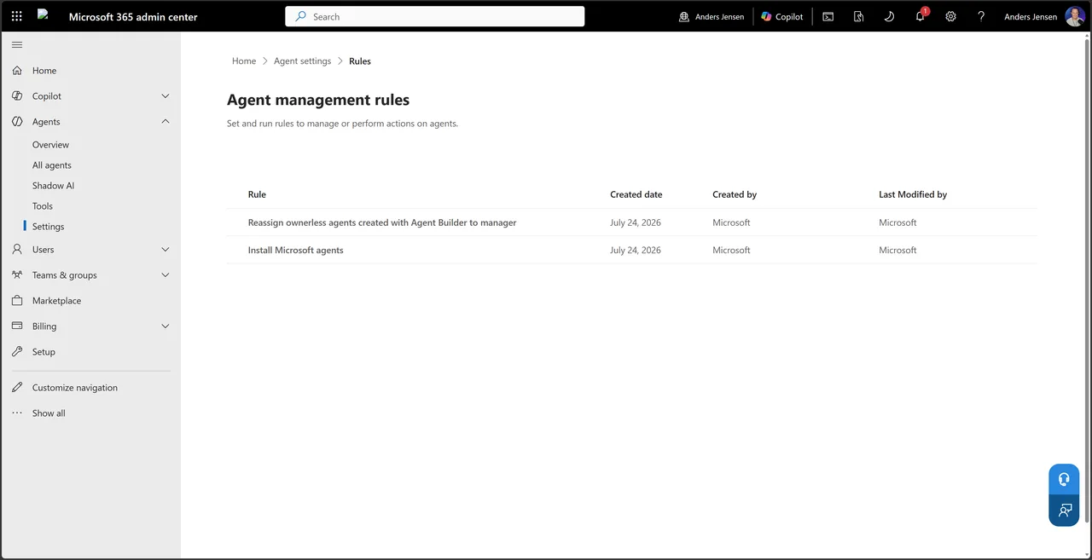This screenshot has width=1092, height=560.
Task: Expand the Users navigation chevron
Action: pos(166,250)
